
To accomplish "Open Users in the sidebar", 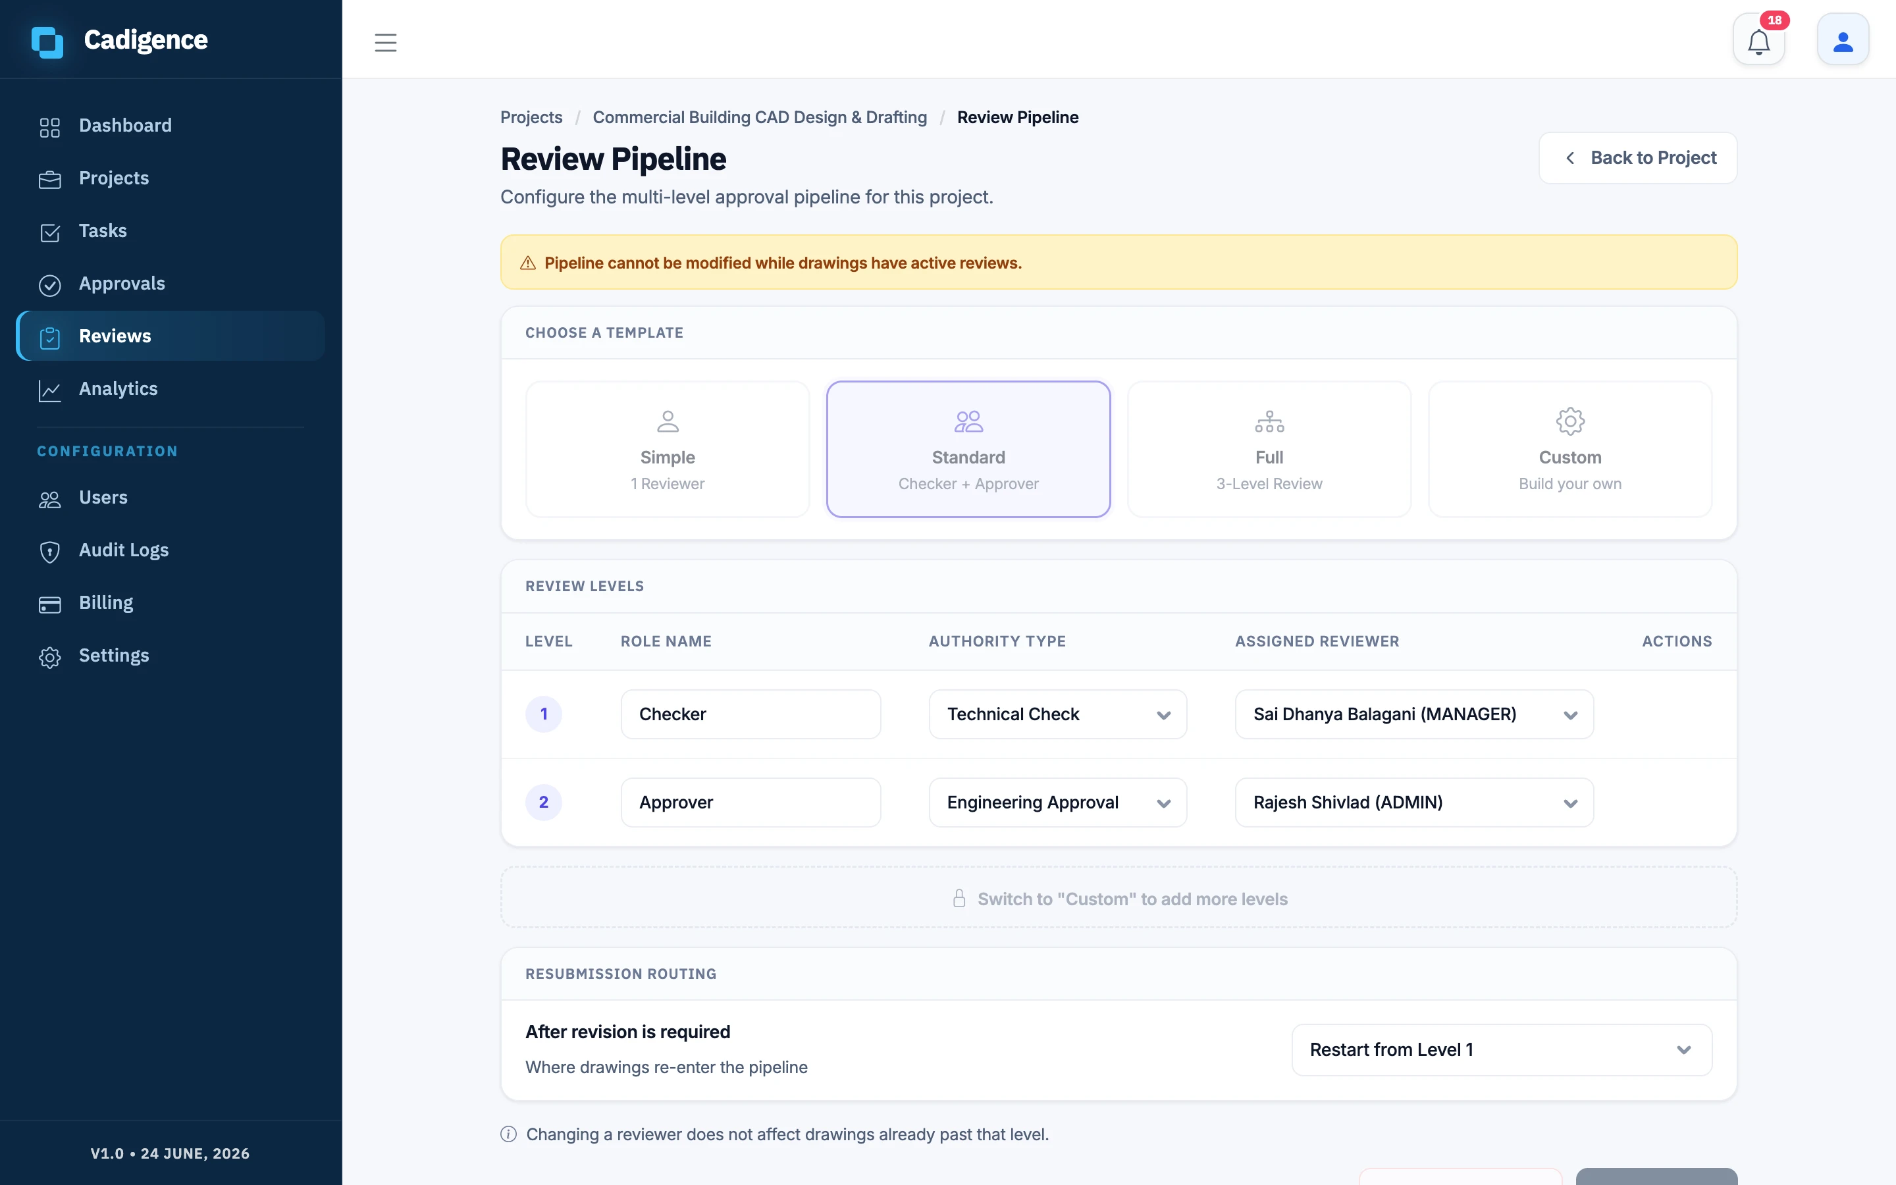I will click(x=170, y=498).
